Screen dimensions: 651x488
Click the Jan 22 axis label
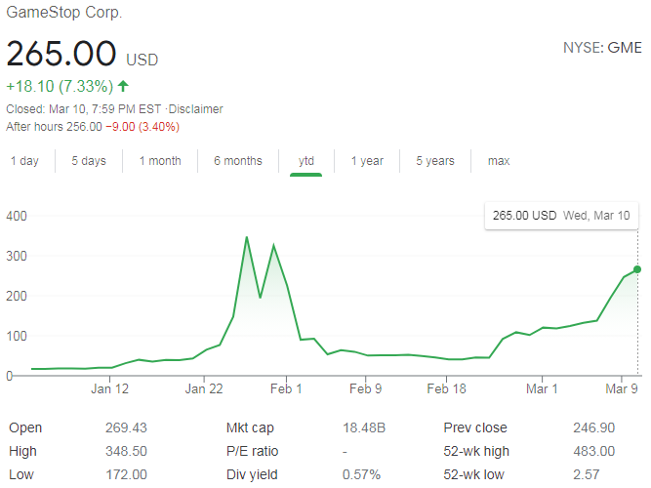point(204,388)
